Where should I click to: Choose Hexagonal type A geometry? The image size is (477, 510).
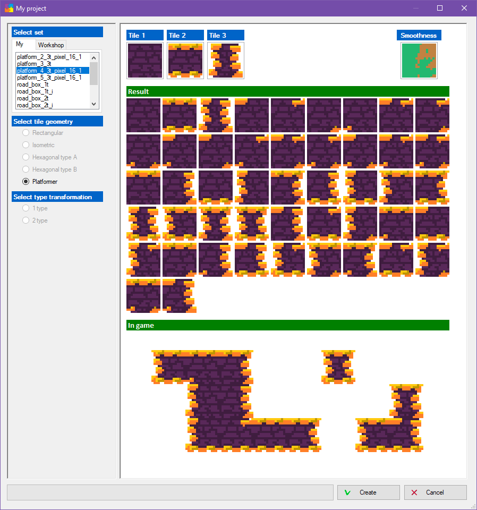(25, 157)
